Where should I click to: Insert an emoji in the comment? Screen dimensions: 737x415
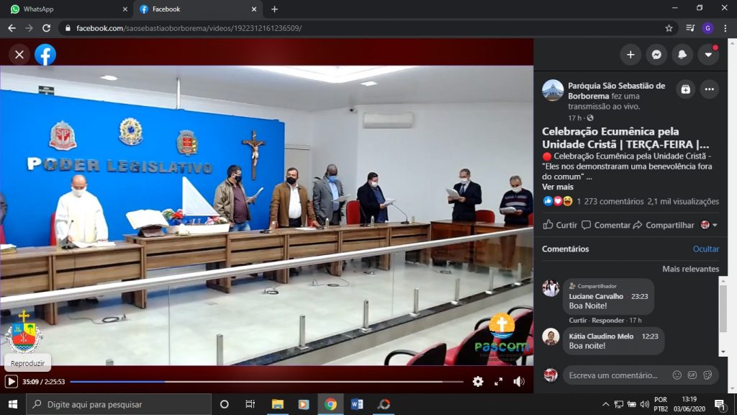(677, 375)
